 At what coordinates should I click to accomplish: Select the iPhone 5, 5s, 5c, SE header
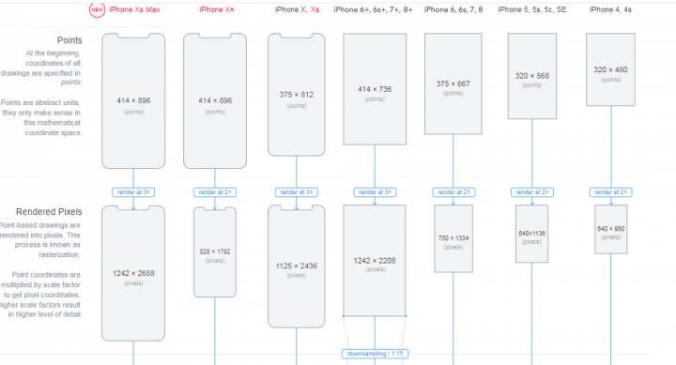click(x=532, y=9)
